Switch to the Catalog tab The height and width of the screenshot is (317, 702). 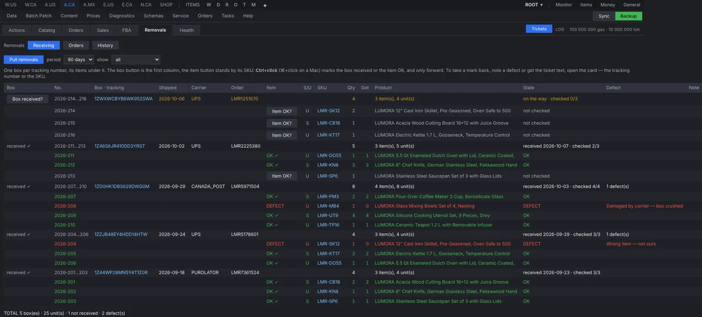coord(47,30)
